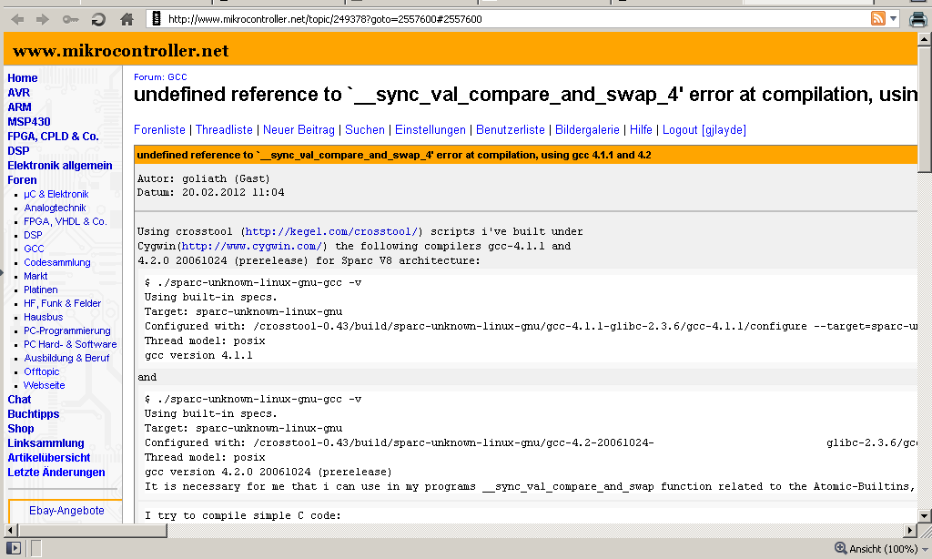Open Artikelübersicht in the sidebar
The width and height of the screenshot is (932, 559).
click(x=49, y=458)
